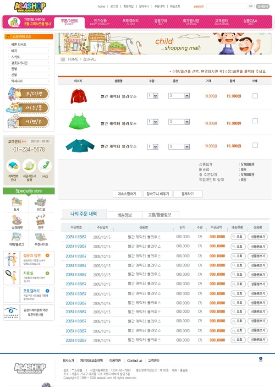Click the orange arrow next to 질문과 답변
This screenshot has width=275, height=387.
(47, 256)
